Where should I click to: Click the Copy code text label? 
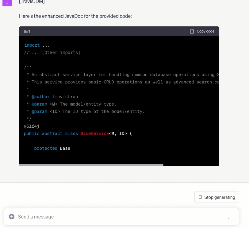click(205, 31)
